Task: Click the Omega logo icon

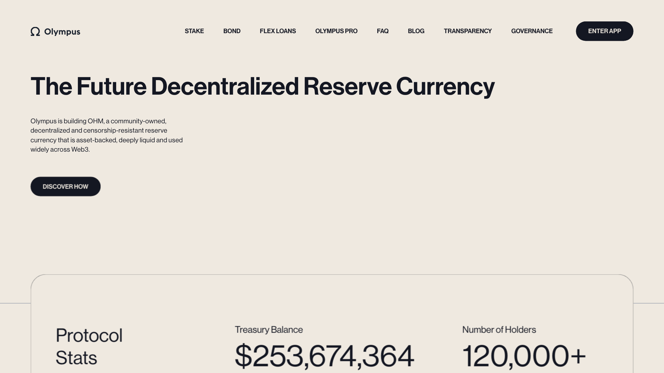Action: 35,31
